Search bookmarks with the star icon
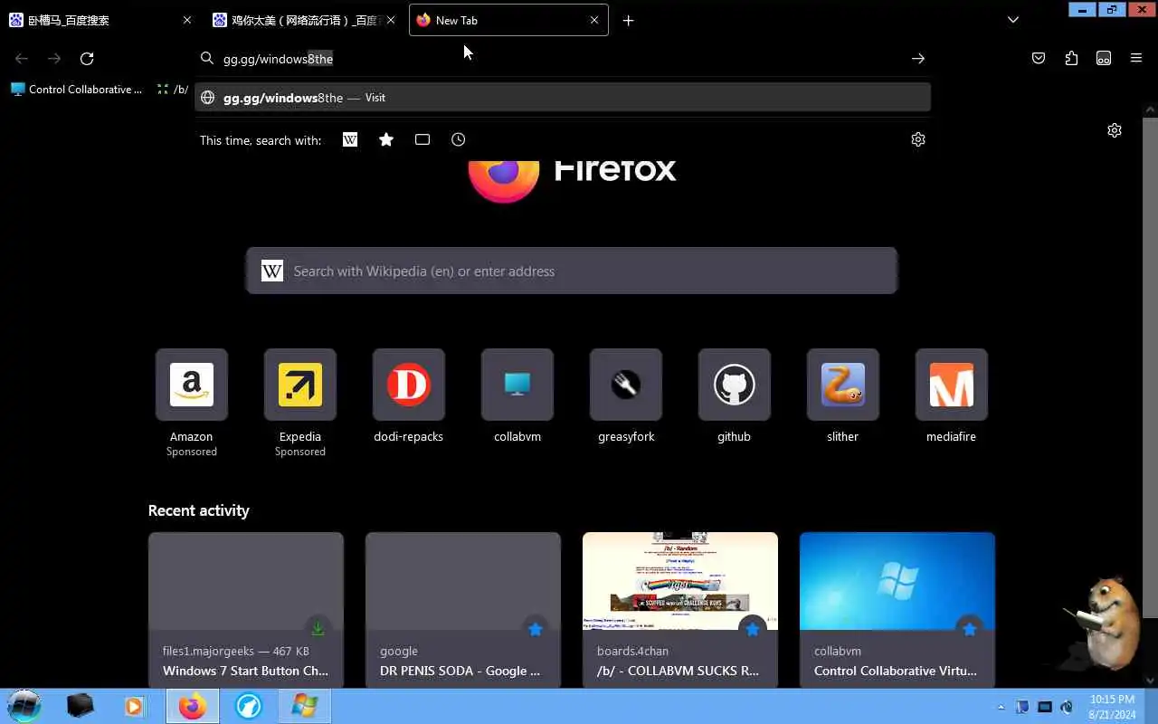1158x724 pixels. pos(386,139)
